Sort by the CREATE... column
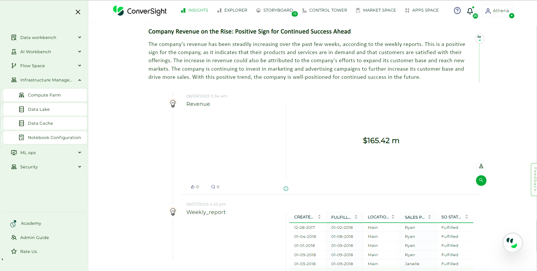 click(x=307, y=217)
